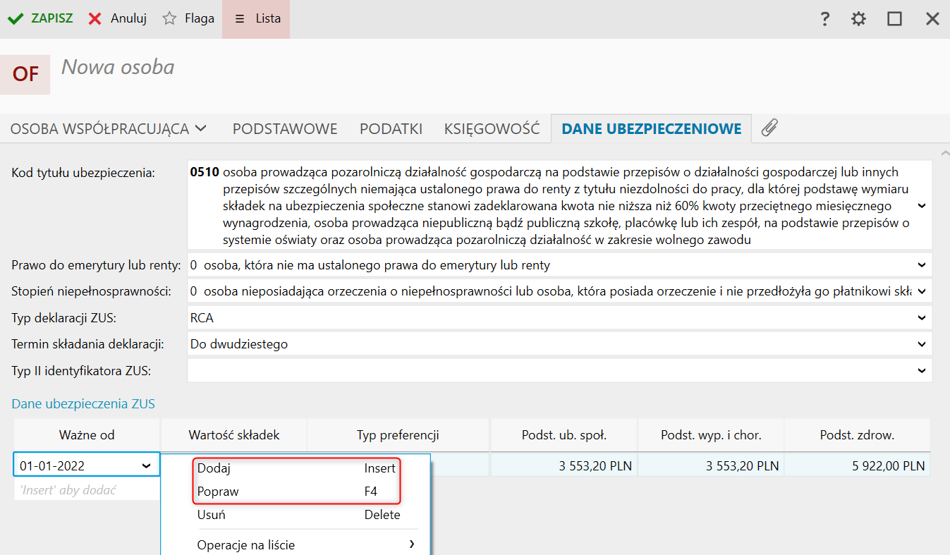Choose Dodaj from the context menu

point(214,468)
